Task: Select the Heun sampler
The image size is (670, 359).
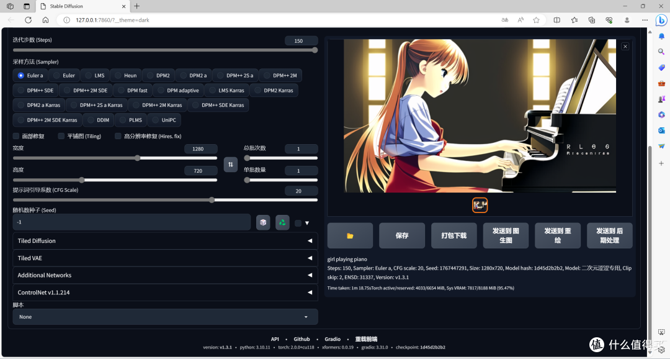Action: pos(125,75)
